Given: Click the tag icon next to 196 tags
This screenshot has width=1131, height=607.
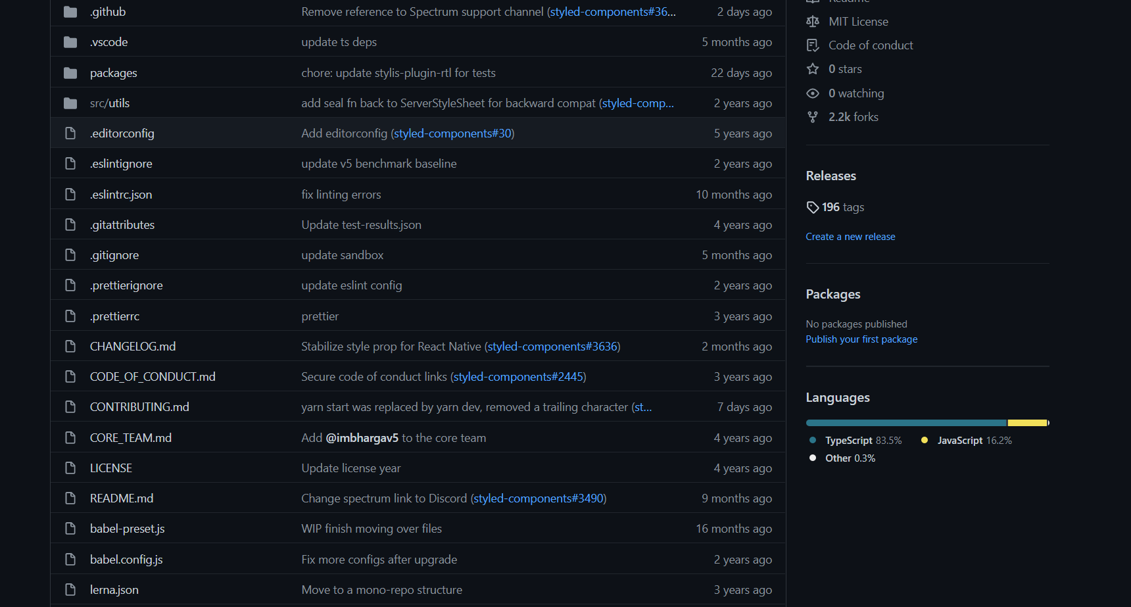Looking at the screenshot, I should tap(813, 207).
